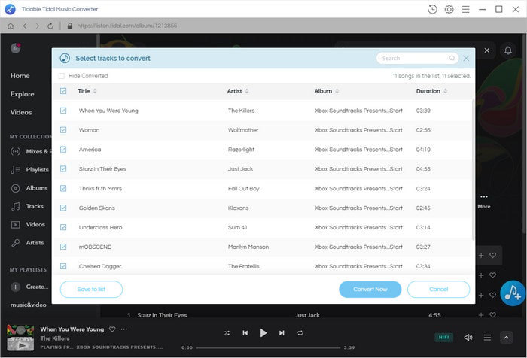Viewport: 527px width, 358px height.
Task: Click the now playing album thumbnail
Action: click(x=20, y=338)
